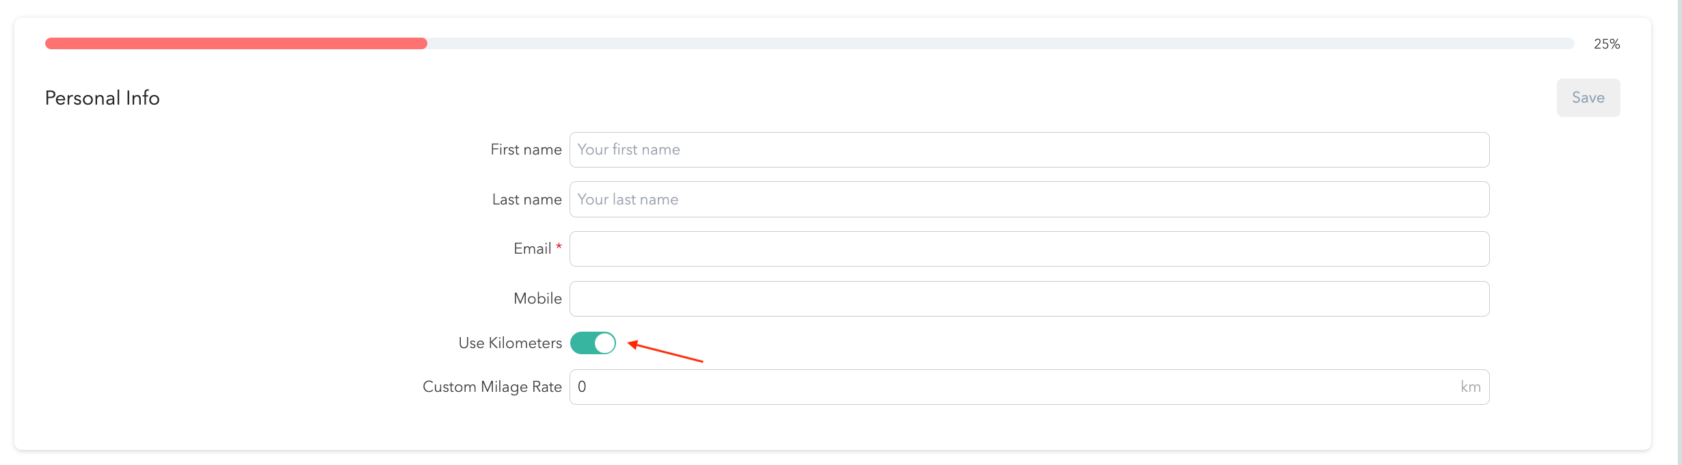
Task: Click the Mobile number field
Action: 1029,299
